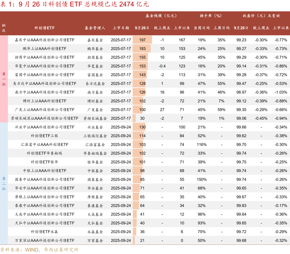Click the '第一批' batch label
290x254 pixels.
4,79
